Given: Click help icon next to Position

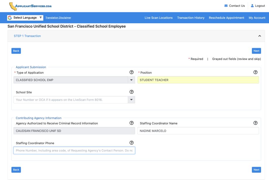Looking at the screenshot, I should 255,72.
